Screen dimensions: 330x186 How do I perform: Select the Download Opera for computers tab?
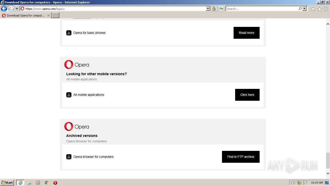coord(26,16)
